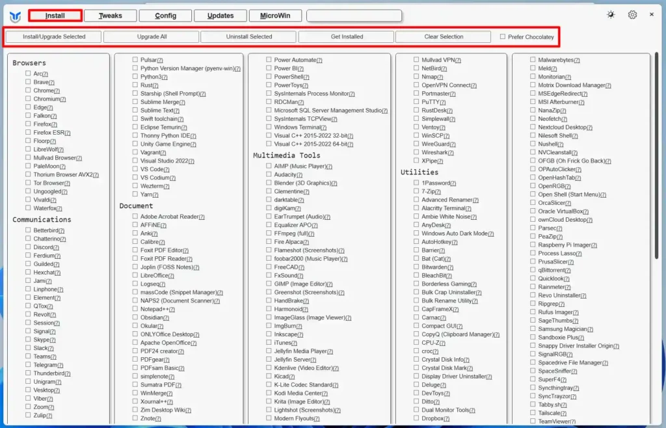Tick the Zoom checkbox
Viewport: 666px width, 428px height.
click(28, 407)
